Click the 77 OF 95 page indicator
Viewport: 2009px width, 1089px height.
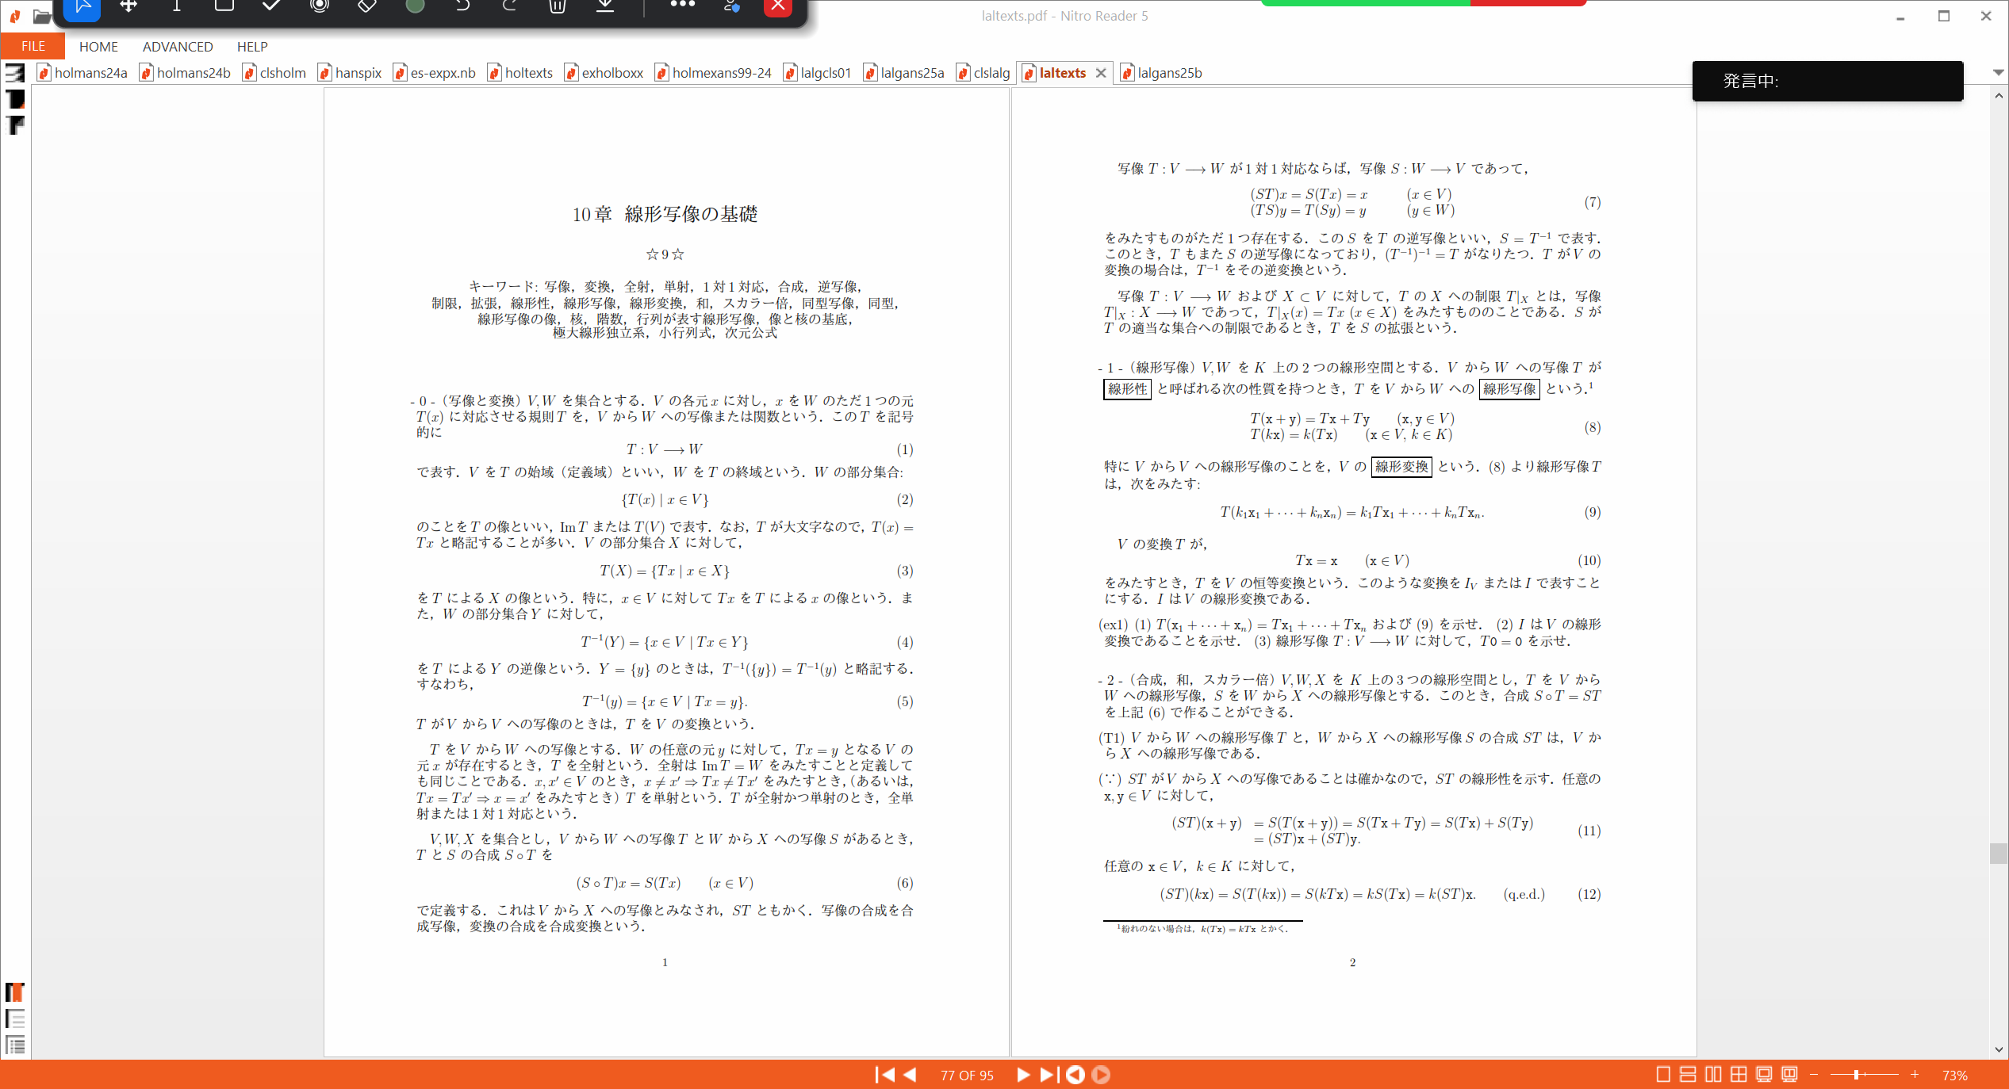967,1076
